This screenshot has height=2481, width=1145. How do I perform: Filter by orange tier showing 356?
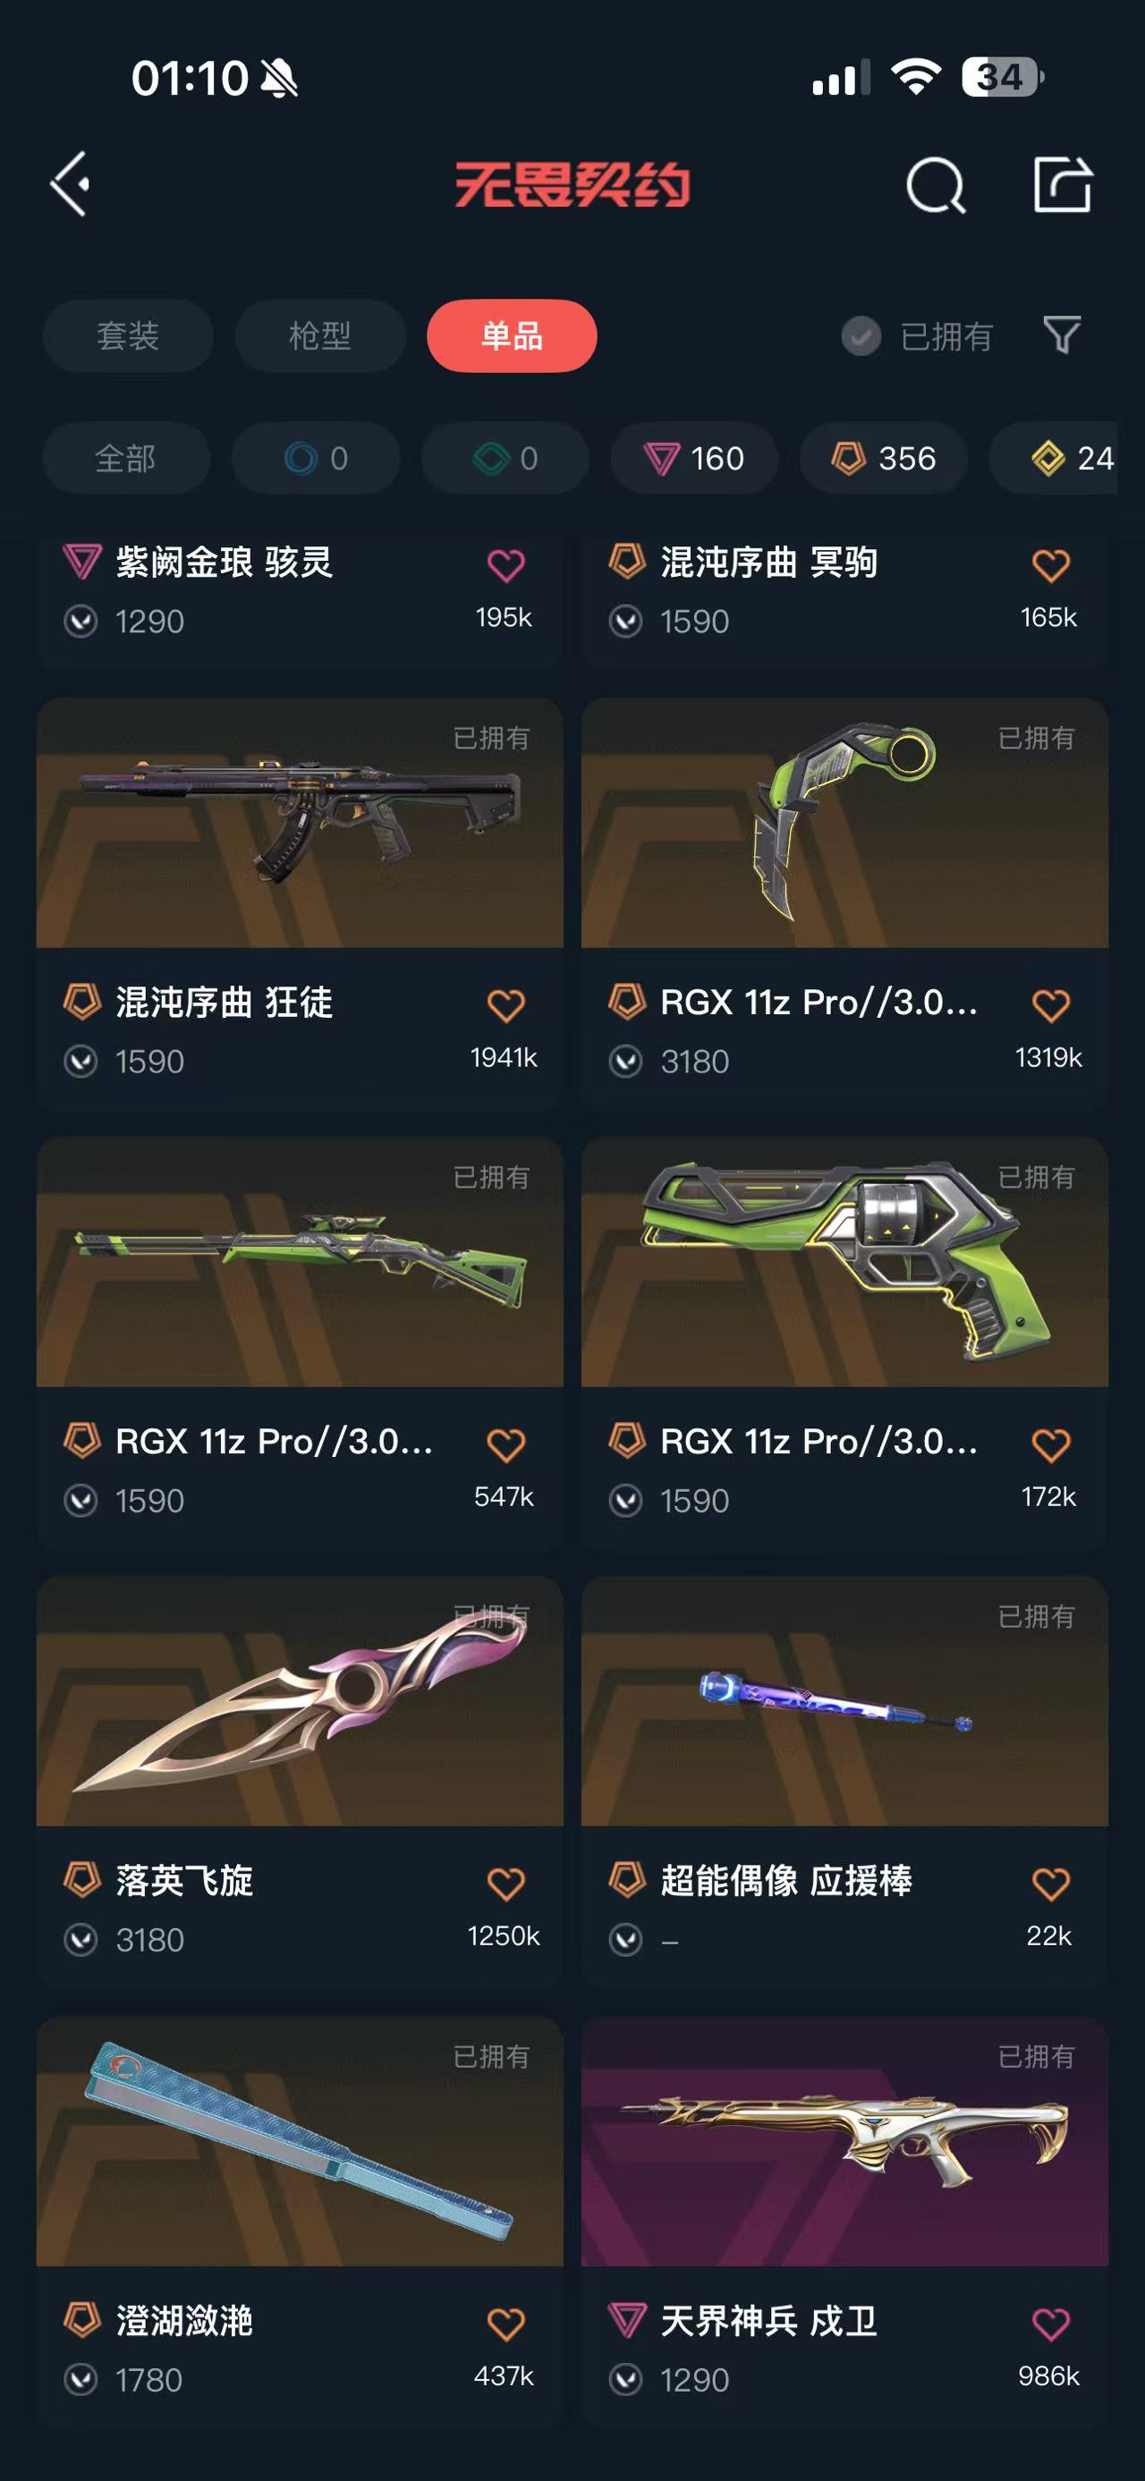[x=883, y=459]
